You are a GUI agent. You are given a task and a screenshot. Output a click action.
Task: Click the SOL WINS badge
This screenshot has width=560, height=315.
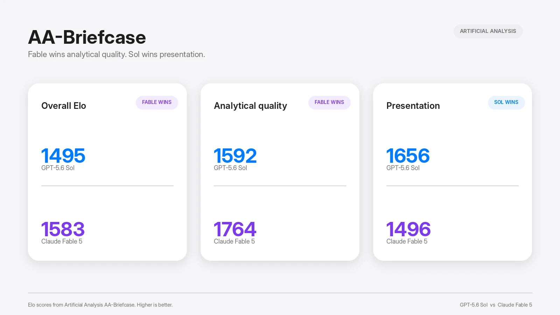click(x=506, y=103)
